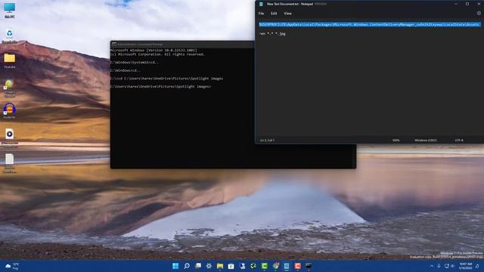
Task: Close the Notepad window
Action: point(479,4)
